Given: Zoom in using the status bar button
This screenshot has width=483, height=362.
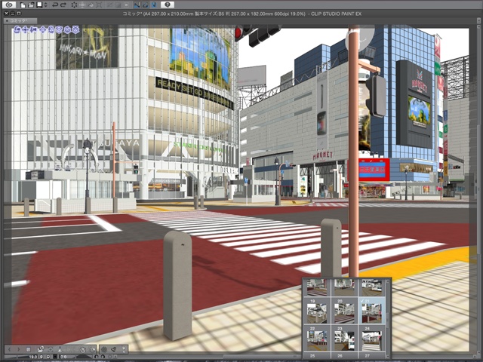Looking at the screenshot, I should pos(48,357).
